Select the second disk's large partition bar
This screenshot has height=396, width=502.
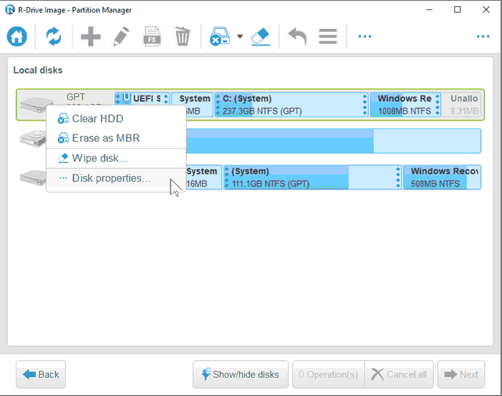click(333, 141)
